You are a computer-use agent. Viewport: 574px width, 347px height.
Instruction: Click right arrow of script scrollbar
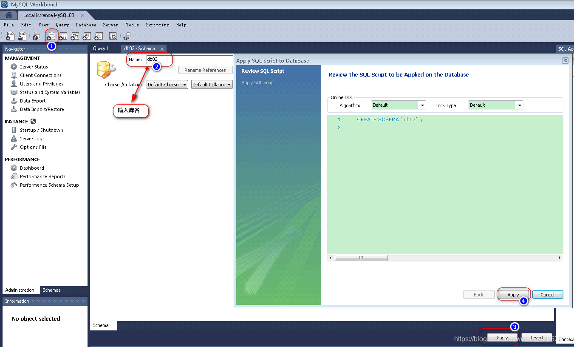coord(560,258)
